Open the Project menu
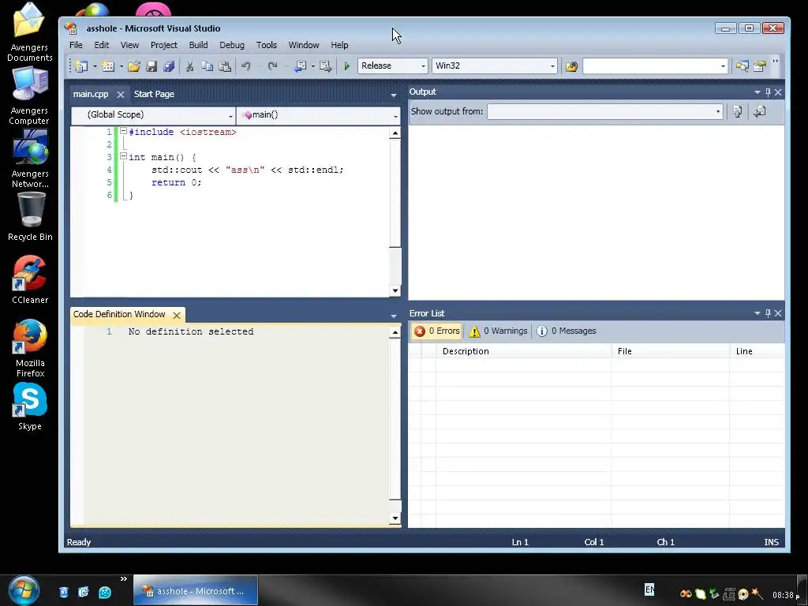 164,45
